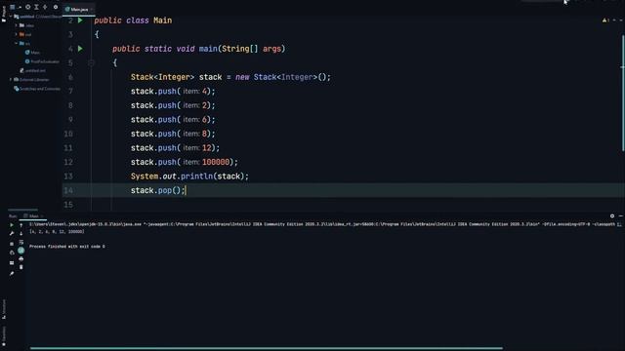Open run configuration wrench in Run panel
Viewport: 625px width, 351px height.
(x=12, y=234)
